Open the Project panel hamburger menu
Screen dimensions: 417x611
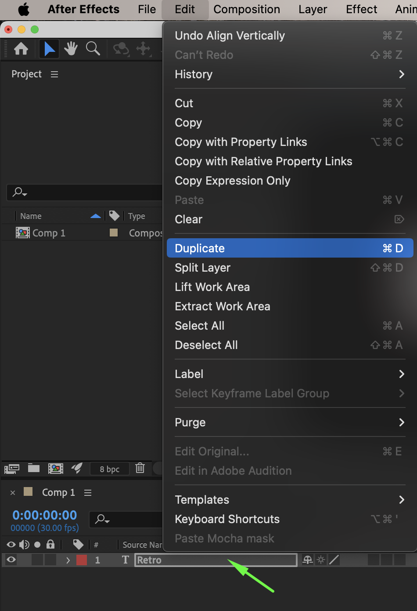tap(54, 74)
